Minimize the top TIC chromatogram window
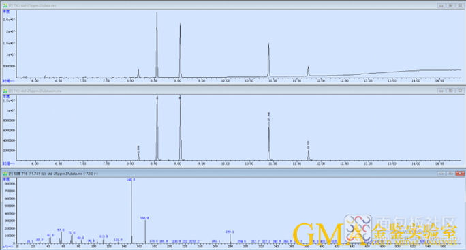Viewport: 466px width, 250px height. [441, 5]
